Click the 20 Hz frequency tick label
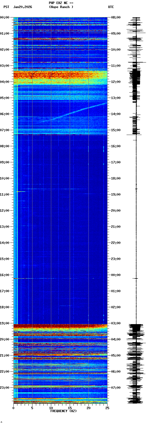This screenshot has height=425, width=148. click(88, 408)
